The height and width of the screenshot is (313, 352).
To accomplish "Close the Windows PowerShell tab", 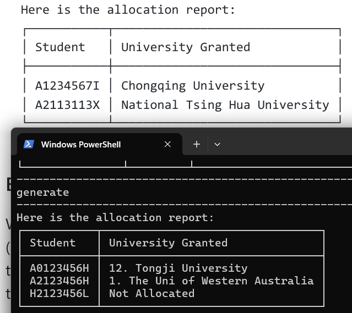I will tap(167, 144).
